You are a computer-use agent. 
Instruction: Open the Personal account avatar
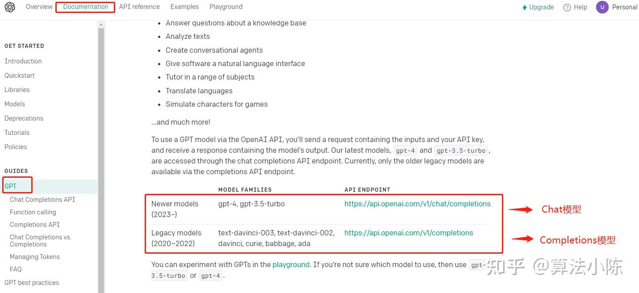602,7
